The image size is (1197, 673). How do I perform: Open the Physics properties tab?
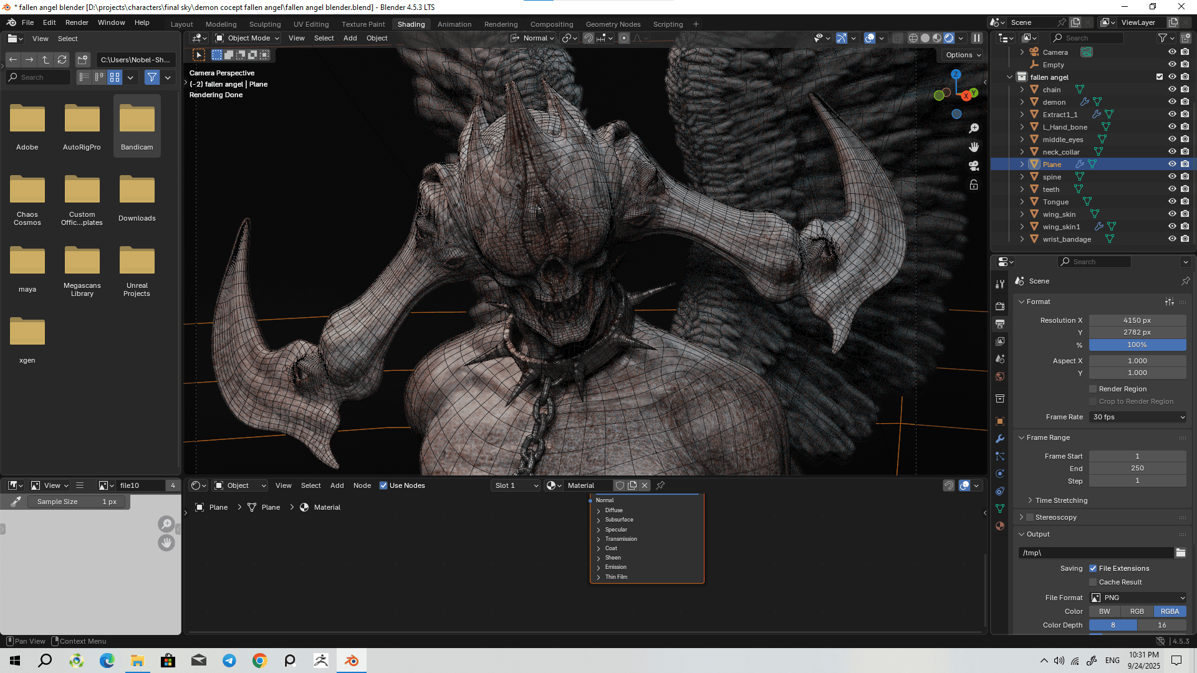click(1000, 474)
